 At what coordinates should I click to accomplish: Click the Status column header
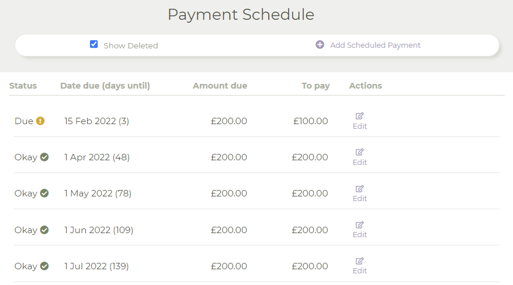pos(23,86)
